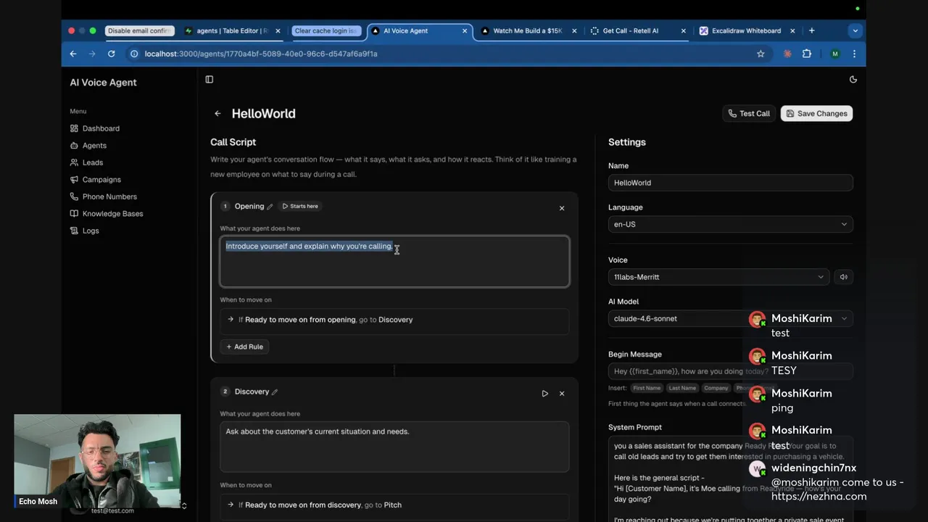The height and width of the screenshot is (522, 928).
Task: Click the Test Call button
Action: coord(749,113)
